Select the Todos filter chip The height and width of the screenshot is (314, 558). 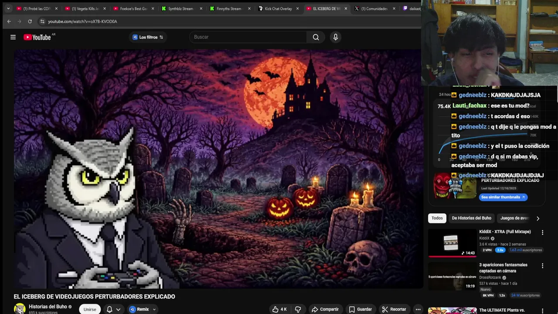[437, 218]
